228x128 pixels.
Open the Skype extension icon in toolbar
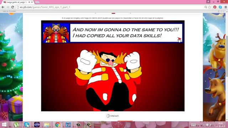[x=220, y=7]
